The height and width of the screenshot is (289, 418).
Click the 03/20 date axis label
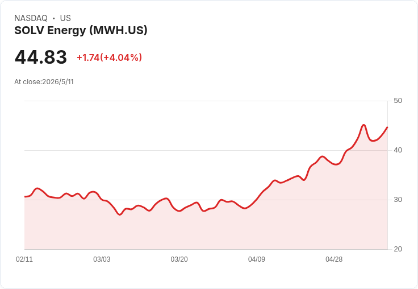[x=179, y=259]
